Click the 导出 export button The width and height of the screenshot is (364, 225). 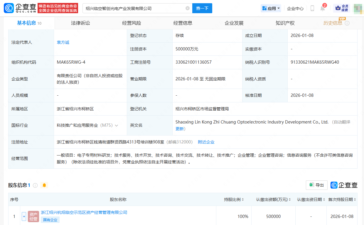tap(316, 185)
